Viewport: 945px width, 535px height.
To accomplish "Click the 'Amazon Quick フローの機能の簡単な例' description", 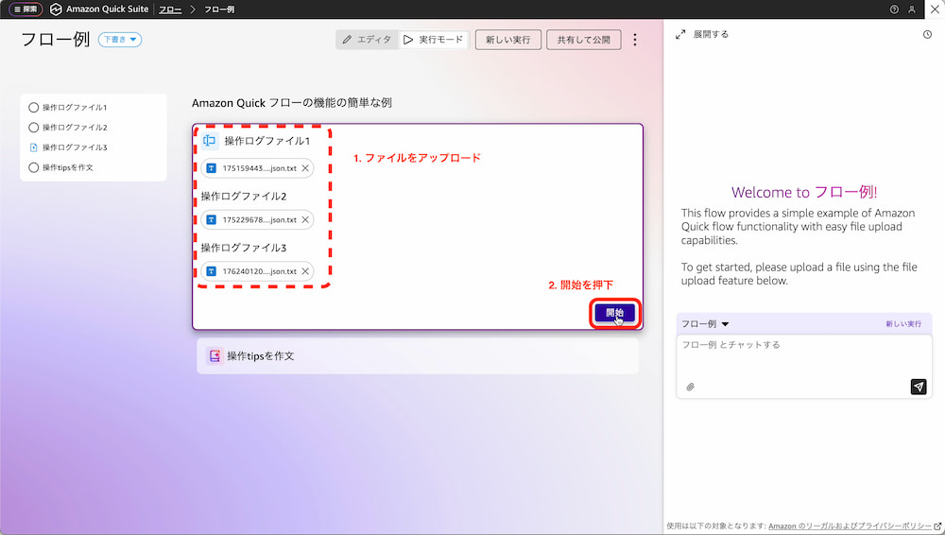I will pyautogui.click(x=292, y=103).
